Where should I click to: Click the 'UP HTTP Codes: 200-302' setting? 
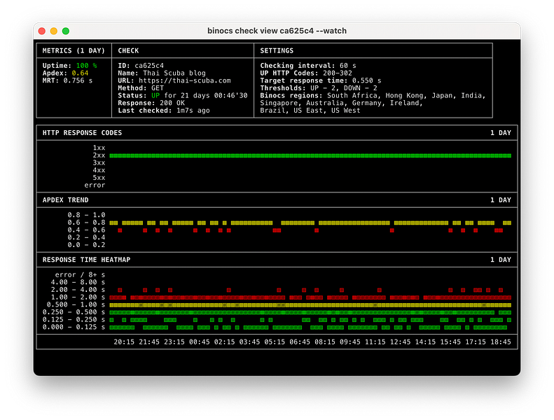point(306,73)
